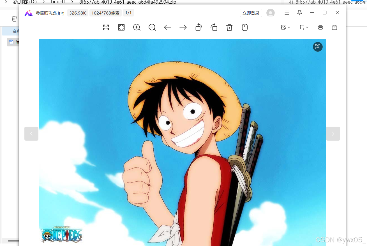
Task: Click the 1/1 image counter
Action: pos(128,13)
